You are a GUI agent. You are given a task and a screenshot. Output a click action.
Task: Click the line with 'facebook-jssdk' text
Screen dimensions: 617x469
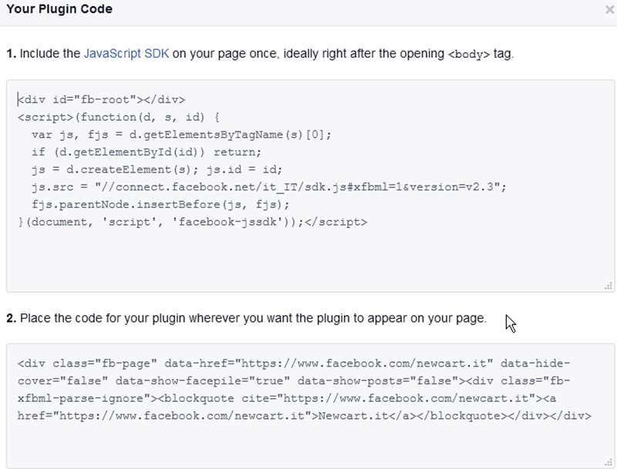(192, 222)
